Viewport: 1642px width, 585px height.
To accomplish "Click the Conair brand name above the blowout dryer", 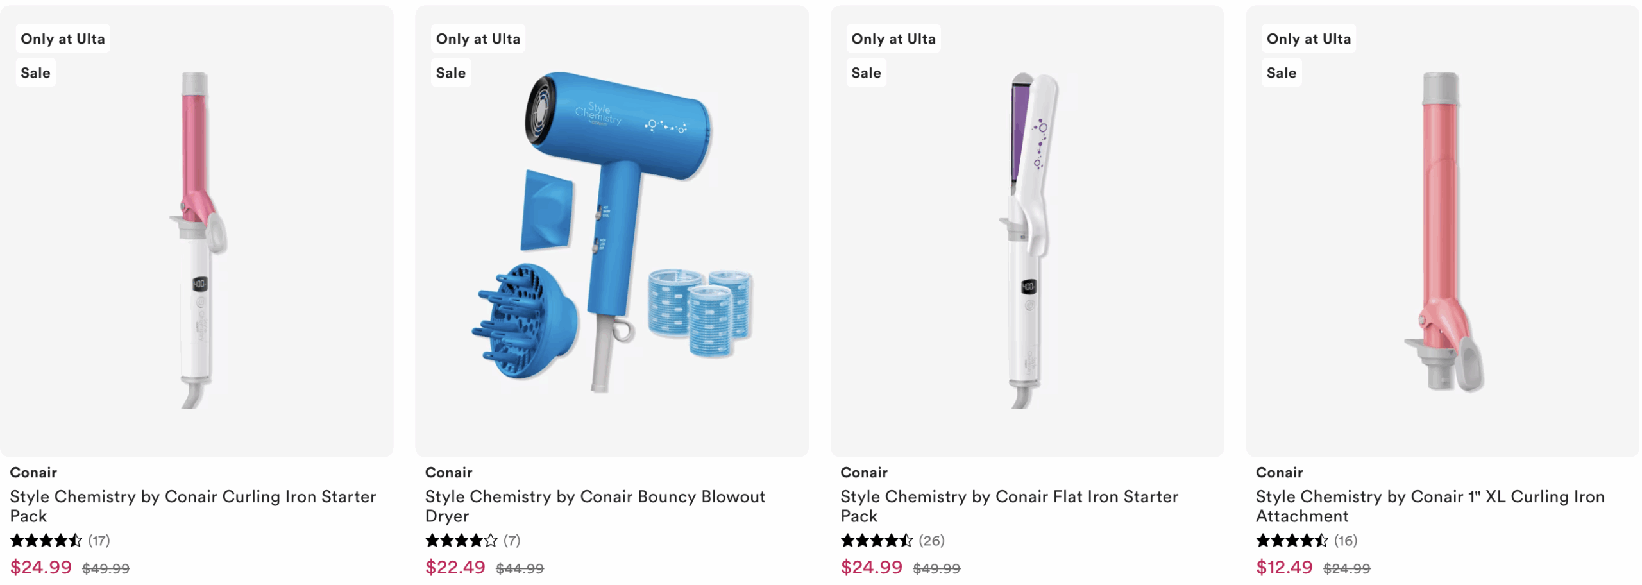I will [x=448, y=473].
